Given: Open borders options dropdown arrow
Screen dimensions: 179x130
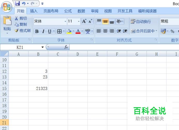Looking at the screenshot, I should point(64,31).
